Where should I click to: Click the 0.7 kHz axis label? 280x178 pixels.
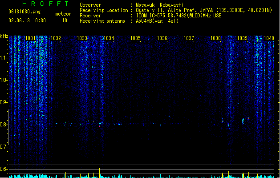pos(4,147)
